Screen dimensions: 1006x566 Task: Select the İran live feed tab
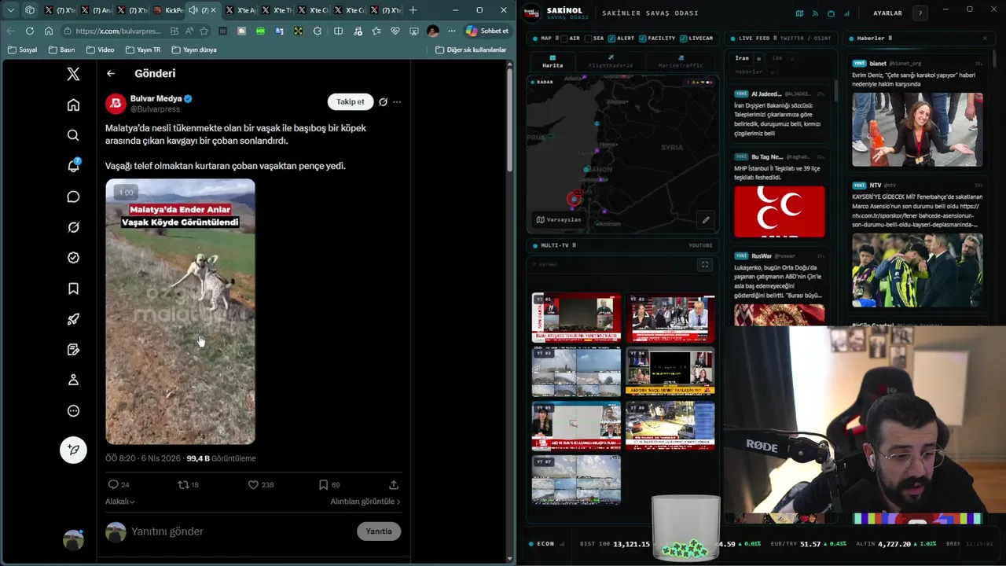742,58
